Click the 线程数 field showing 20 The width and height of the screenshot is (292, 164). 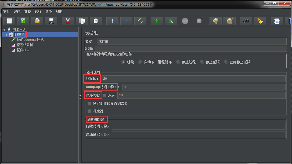(x=193, y=79)
